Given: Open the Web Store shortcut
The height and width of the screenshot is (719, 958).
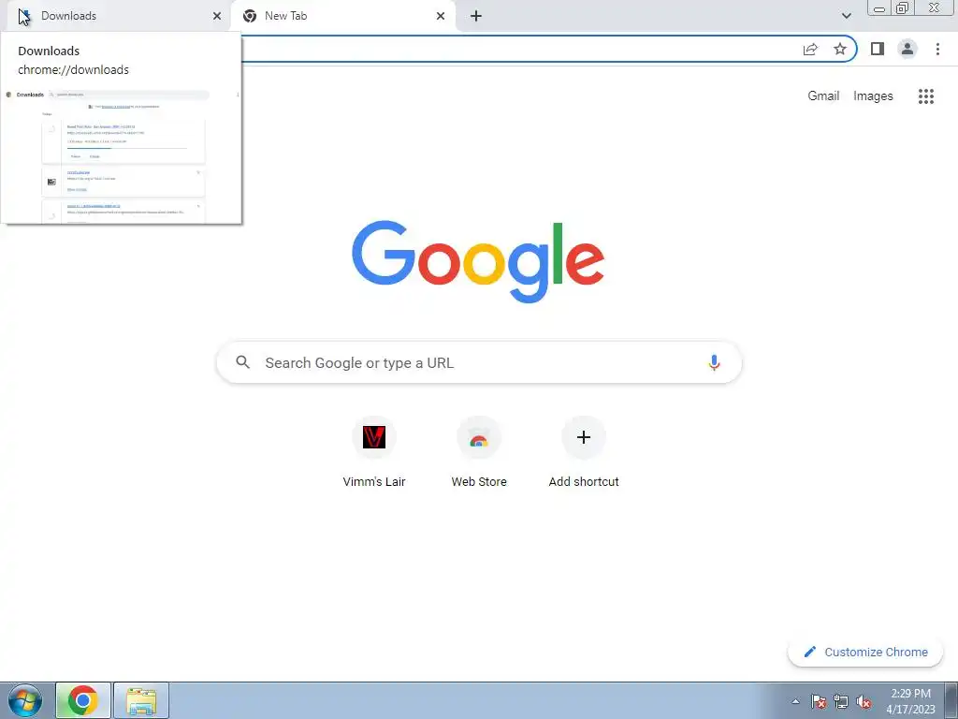Looking at the screenshot, I should point(479,452).
